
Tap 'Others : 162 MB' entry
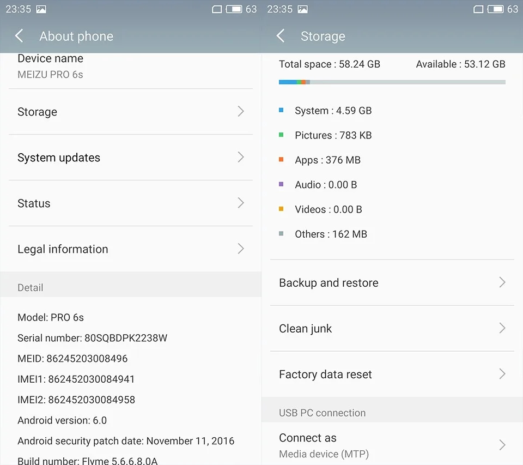pos(331,234)
